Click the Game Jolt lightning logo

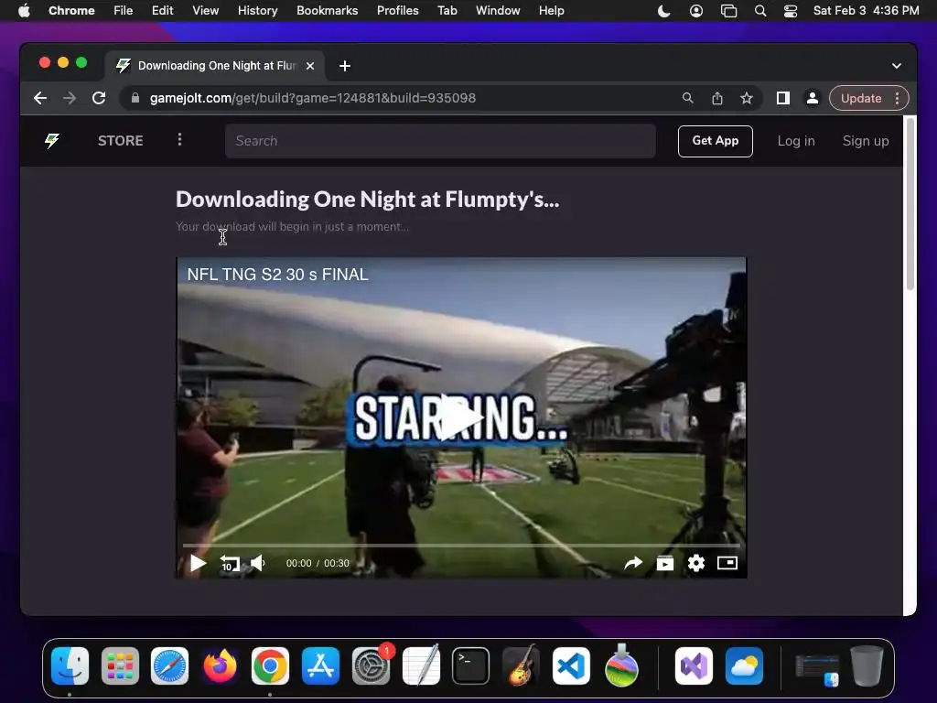52,140
